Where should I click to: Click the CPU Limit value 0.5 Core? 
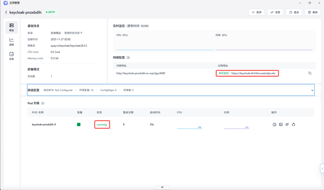point(55,52)
